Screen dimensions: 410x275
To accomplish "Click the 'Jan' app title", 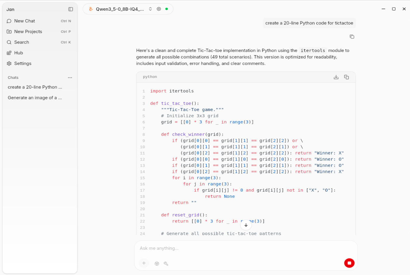I will (x=10, y=9).
